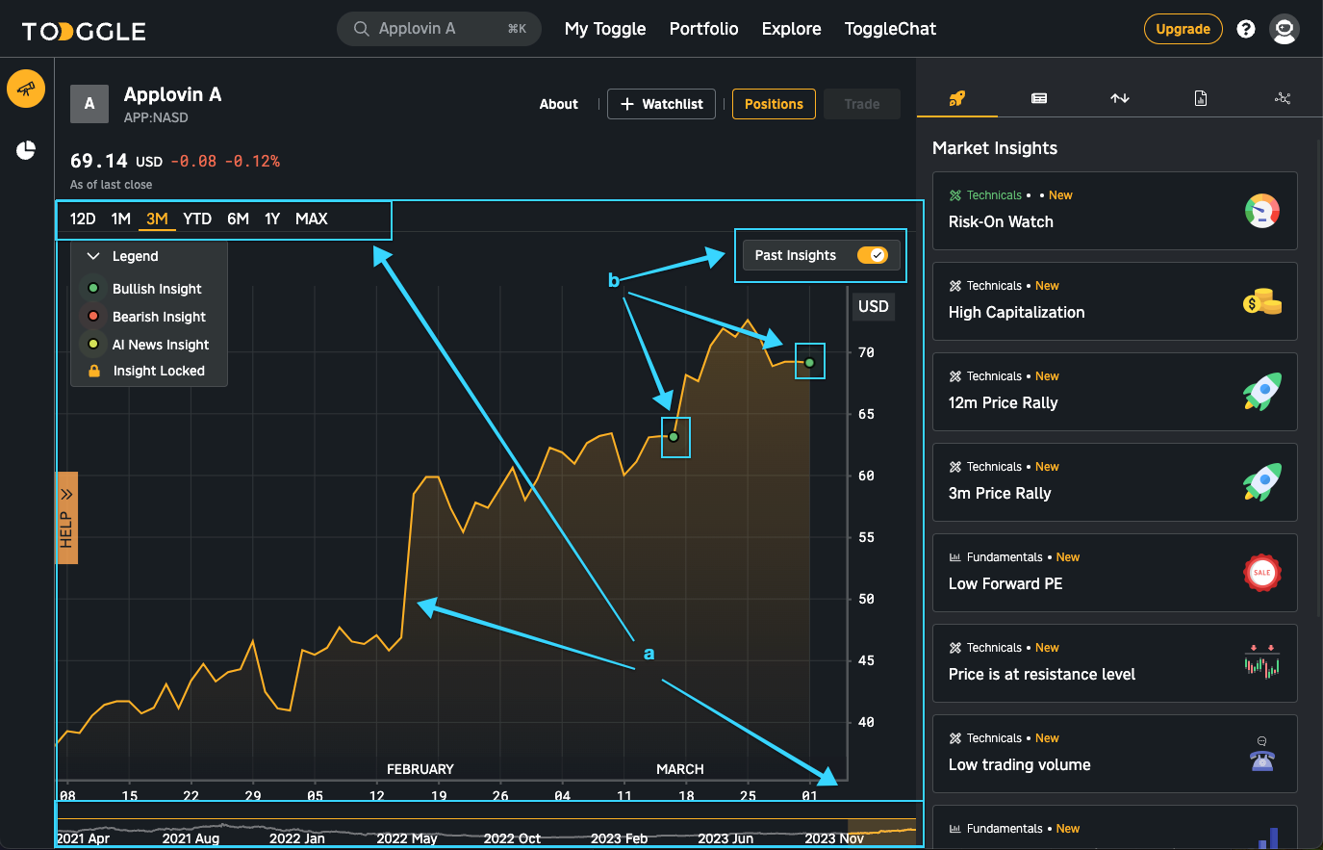Open the High Capitalization insight card
1323x850 pixels.
[x=1115, y=301]
